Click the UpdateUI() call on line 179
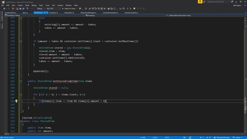This screenshot has height=139, width=247. (x=41, y=71)
